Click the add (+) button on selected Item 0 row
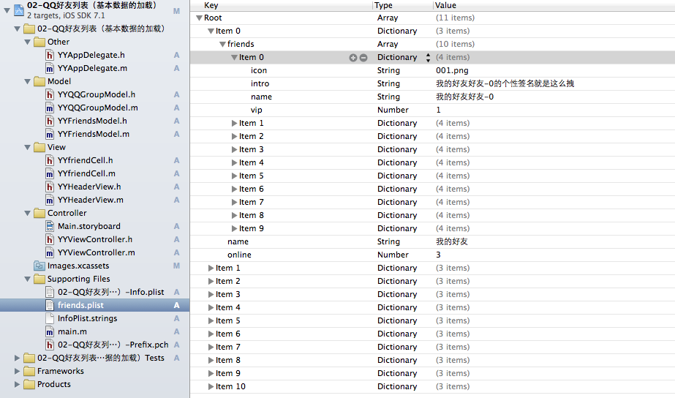The height and width of the screenshot is (398, 675). click(353, 58)
